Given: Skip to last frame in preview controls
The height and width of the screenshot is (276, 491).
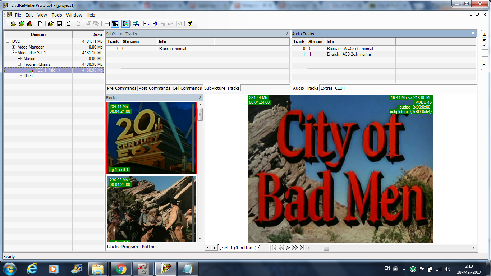Looking at the screenshot, I should pos(302,248).
